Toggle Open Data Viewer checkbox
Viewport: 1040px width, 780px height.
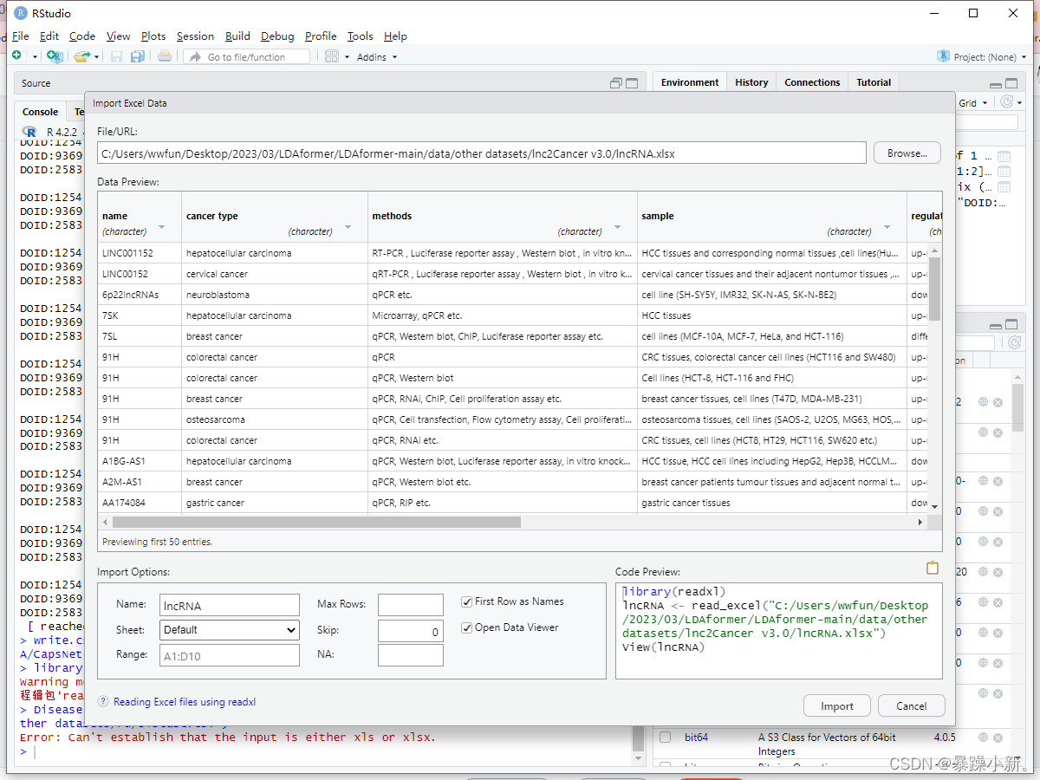(467, 627)
